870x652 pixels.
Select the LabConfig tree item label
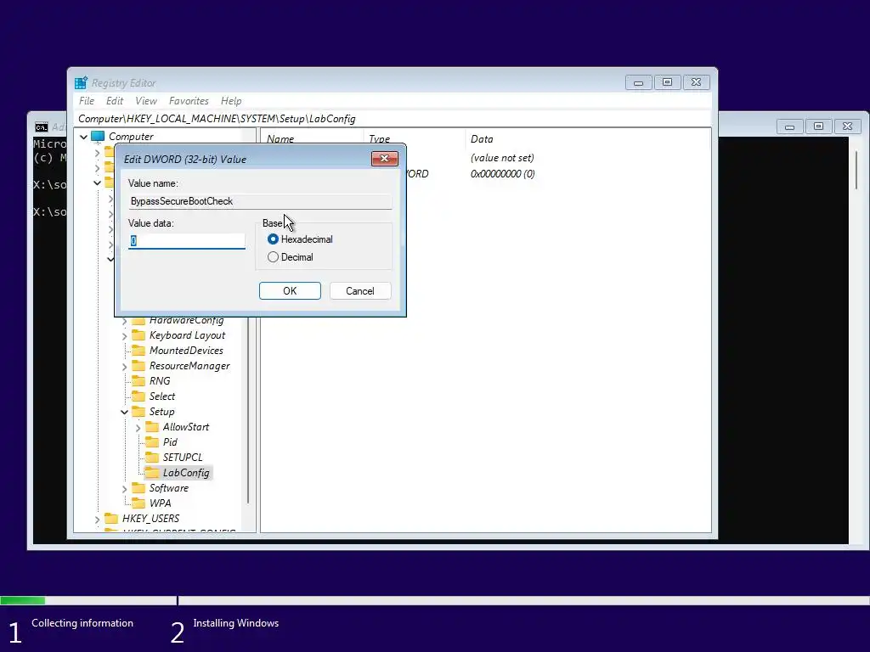[x=186, y=472]
